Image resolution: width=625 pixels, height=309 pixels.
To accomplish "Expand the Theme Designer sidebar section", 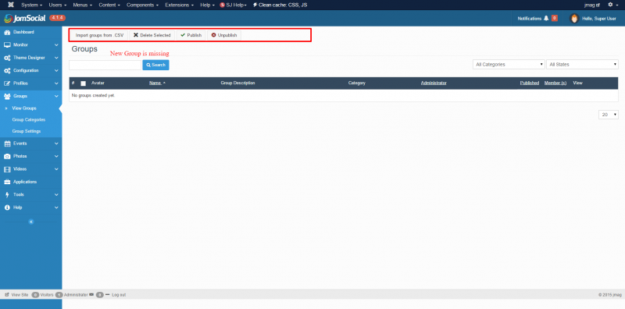I will (x=30, y=58).
